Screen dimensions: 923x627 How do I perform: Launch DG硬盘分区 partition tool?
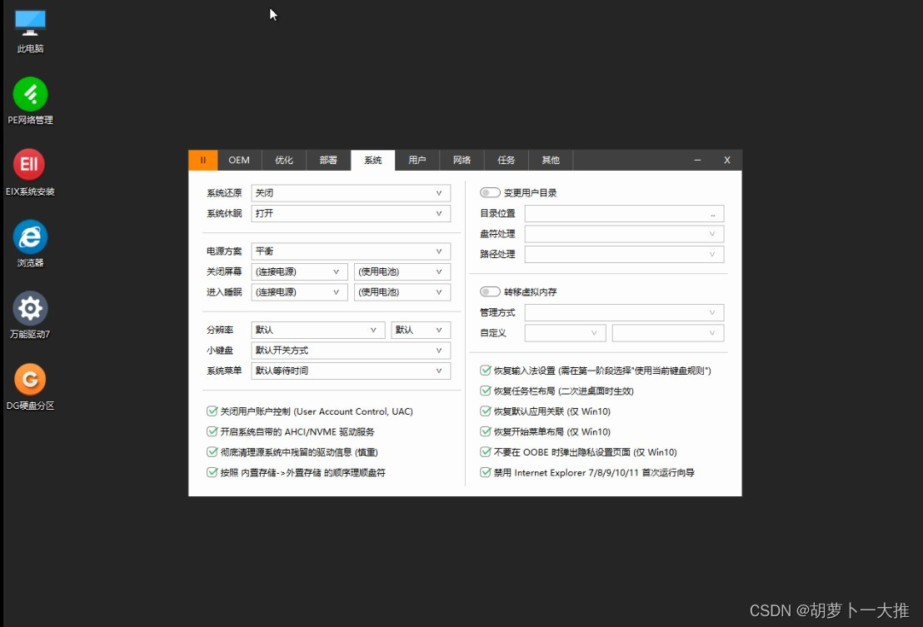click(29, 379)
